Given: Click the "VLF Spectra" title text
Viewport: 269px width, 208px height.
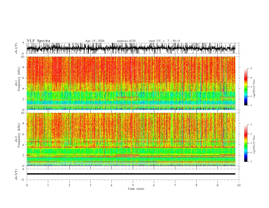Looking at the screenshot, I should pyautogui.click(x=38, y=41).
